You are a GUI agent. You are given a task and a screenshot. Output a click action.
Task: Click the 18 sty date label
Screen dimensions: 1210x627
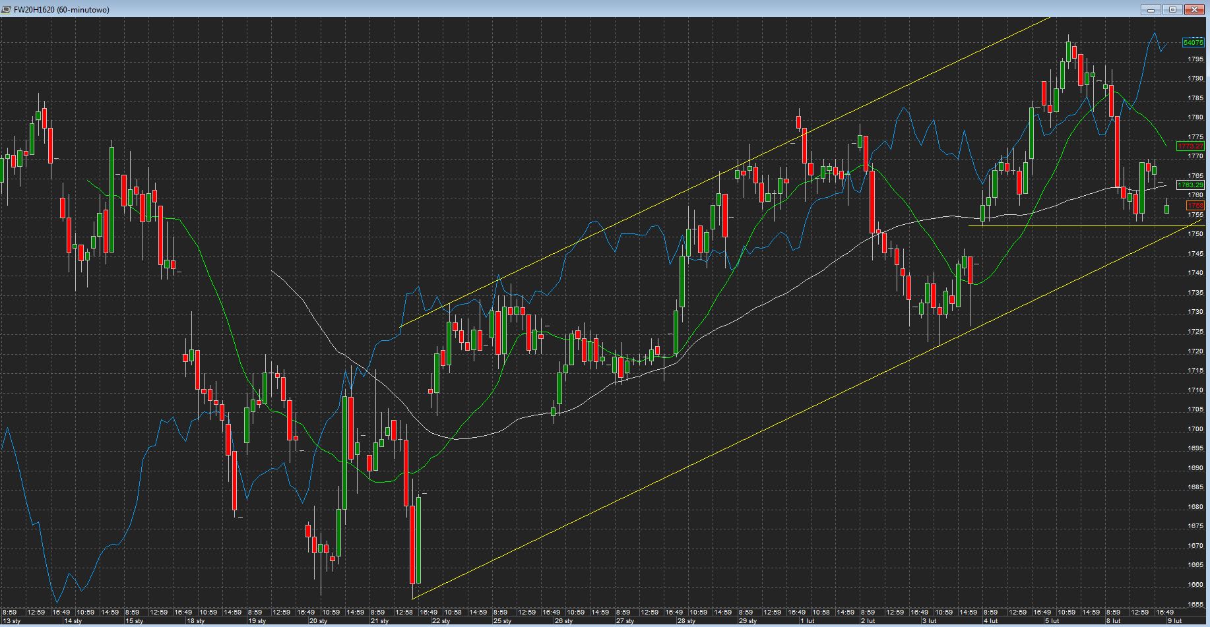196,621
